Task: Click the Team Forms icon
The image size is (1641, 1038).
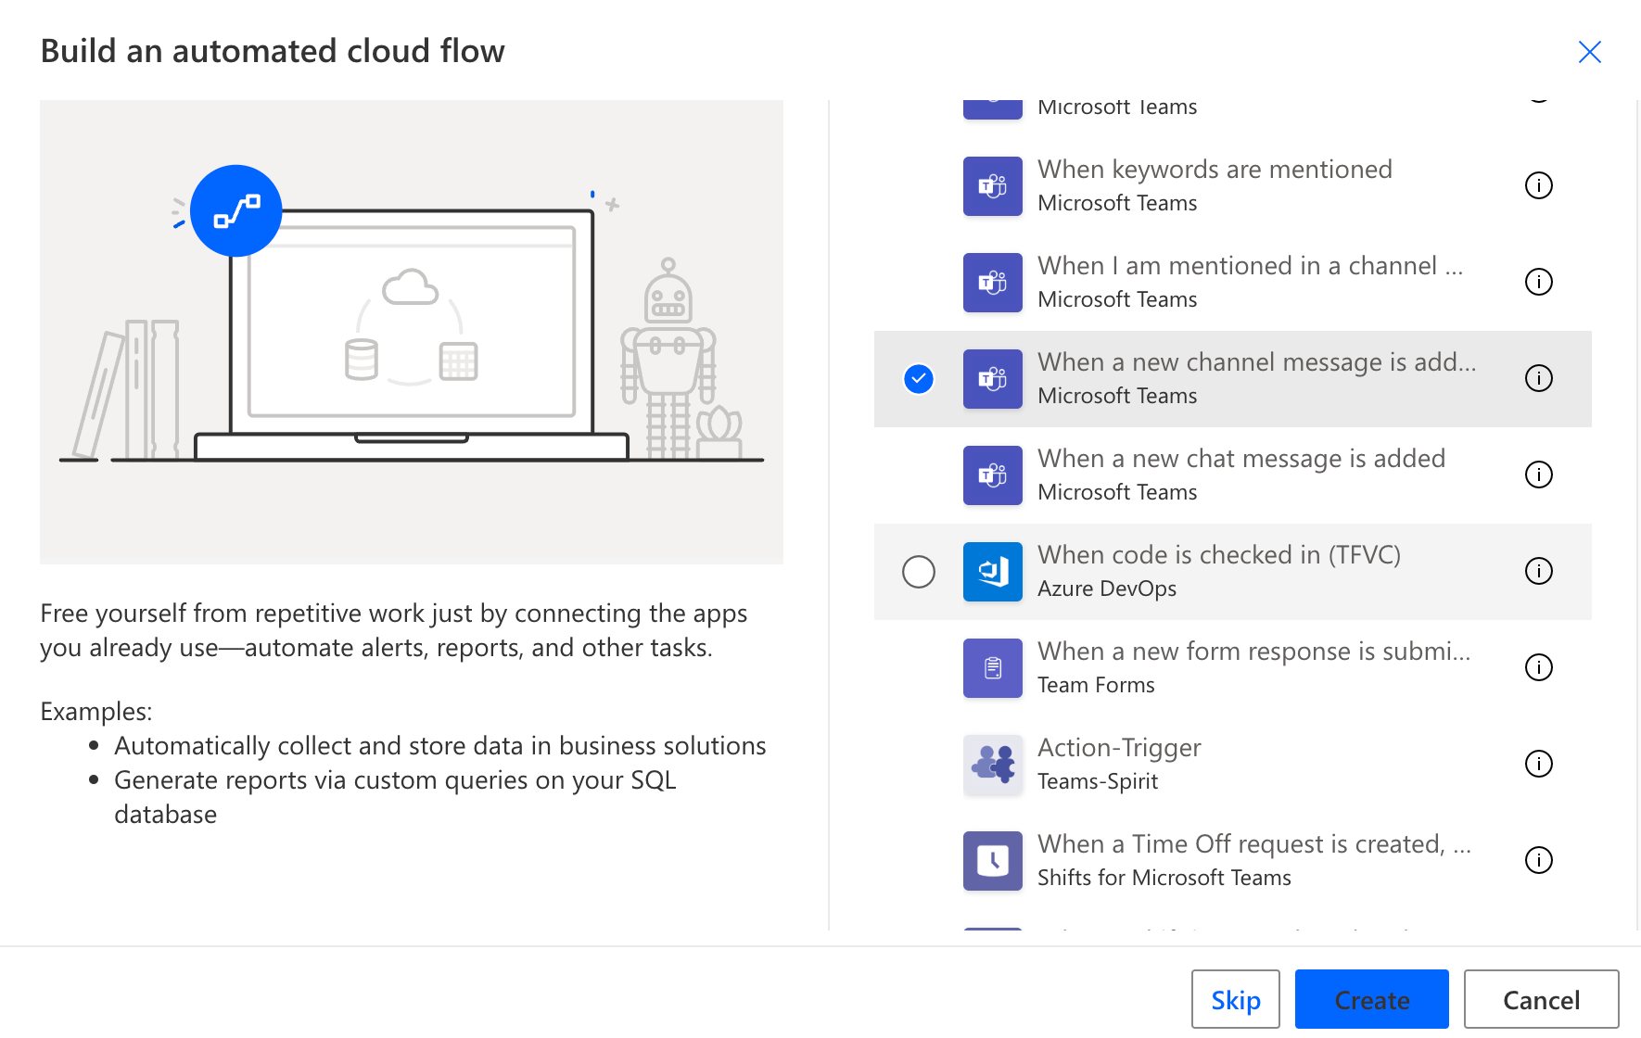Action: point(992,668)
